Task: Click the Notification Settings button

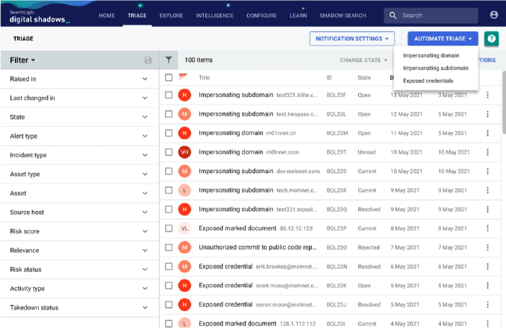Action: (352, 39)
